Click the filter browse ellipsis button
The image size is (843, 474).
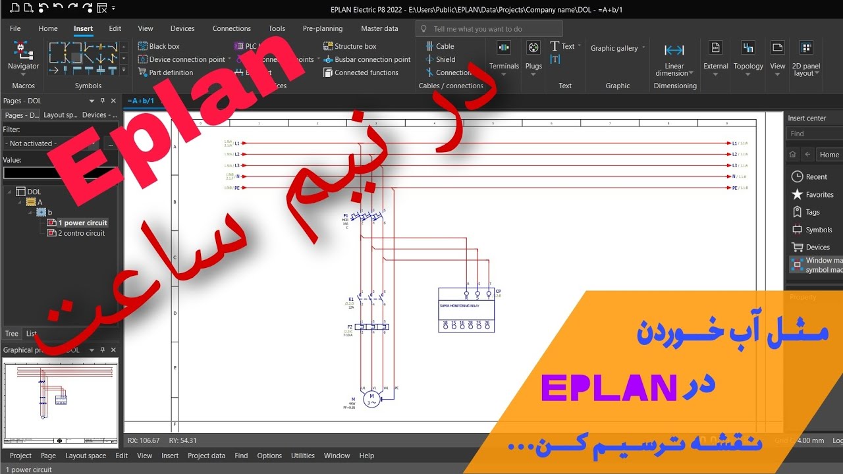pyautogui.click(x=111, y=144)
